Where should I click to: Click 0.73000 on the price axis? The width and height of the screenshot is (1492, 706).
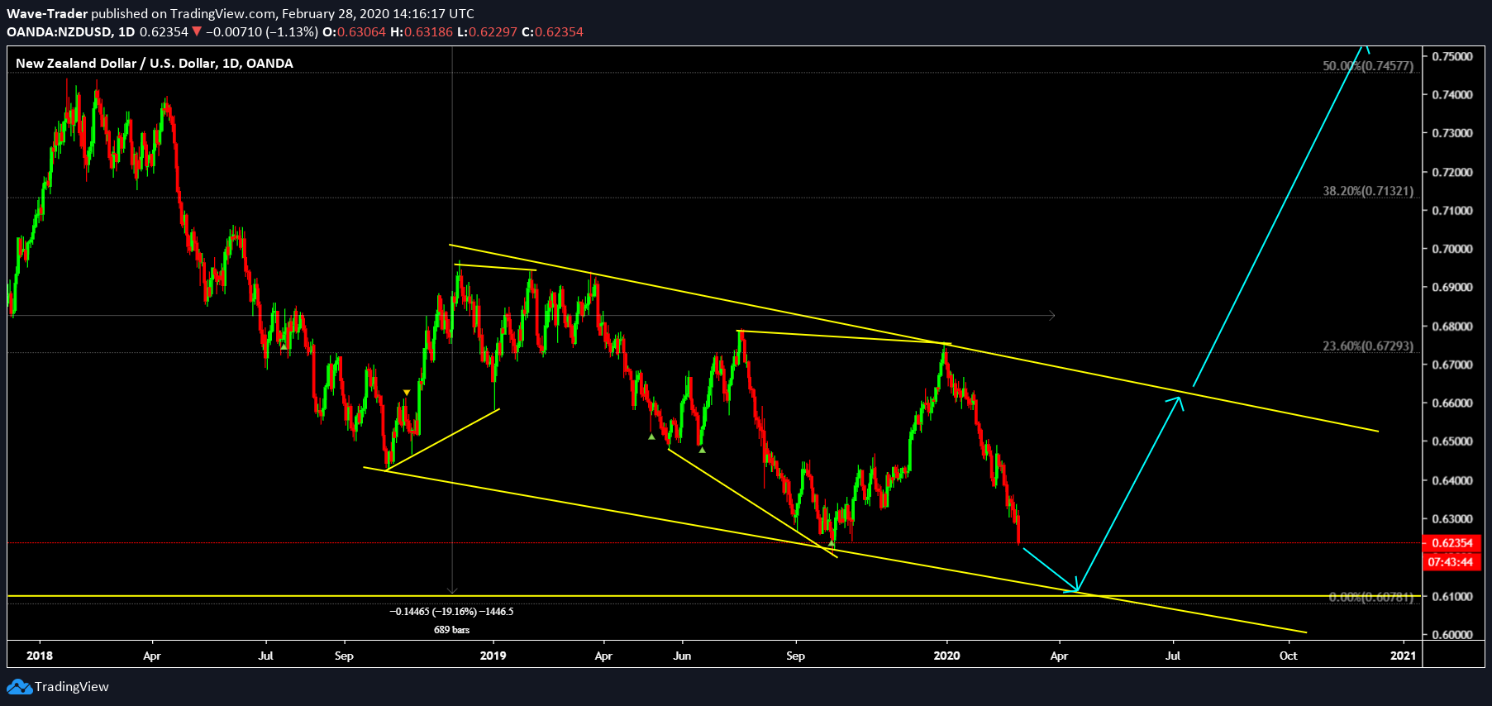(x=1452, y=133)
